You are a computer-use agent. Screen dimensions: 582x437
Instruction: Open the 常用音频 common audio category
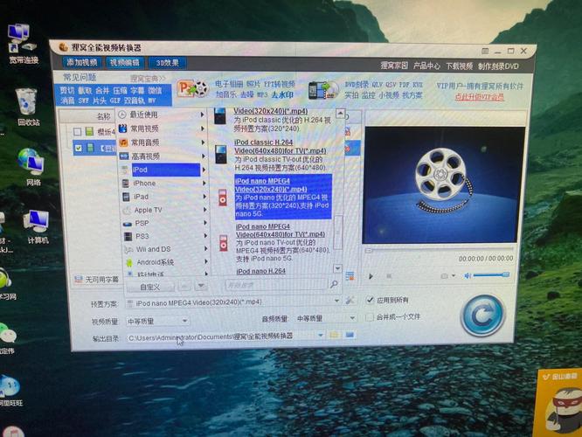(x=163, y=142)
